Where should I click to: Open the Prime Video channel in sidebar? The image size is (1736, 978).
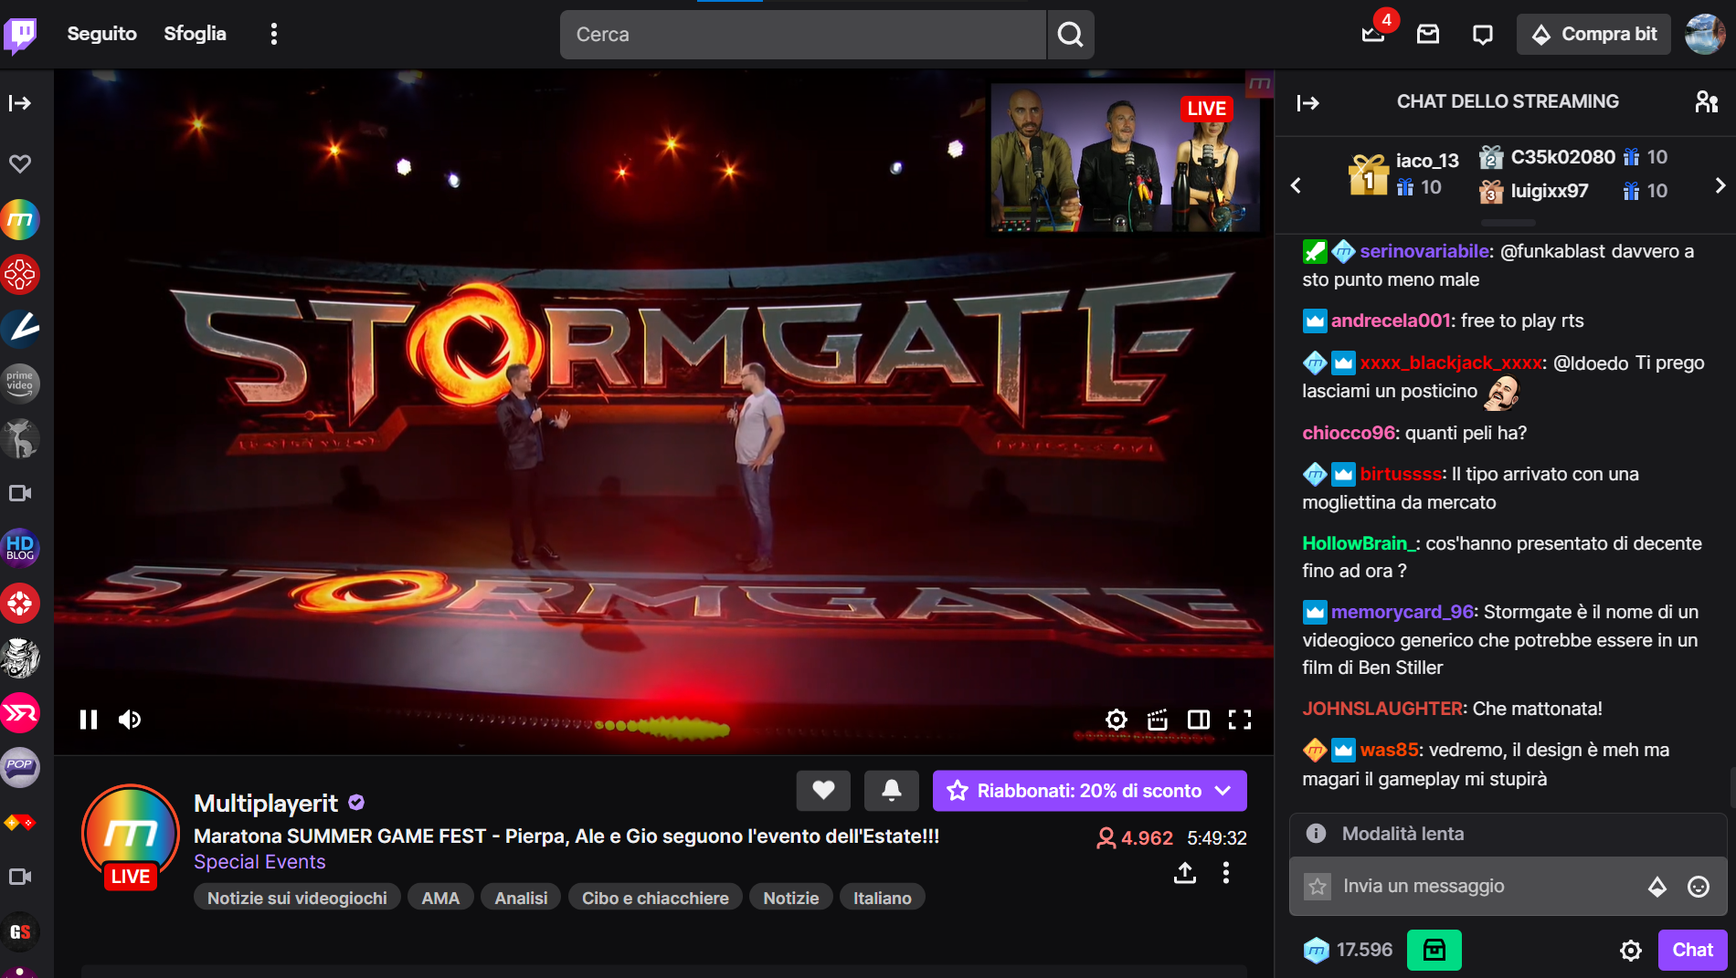click(x=20, y=384)
